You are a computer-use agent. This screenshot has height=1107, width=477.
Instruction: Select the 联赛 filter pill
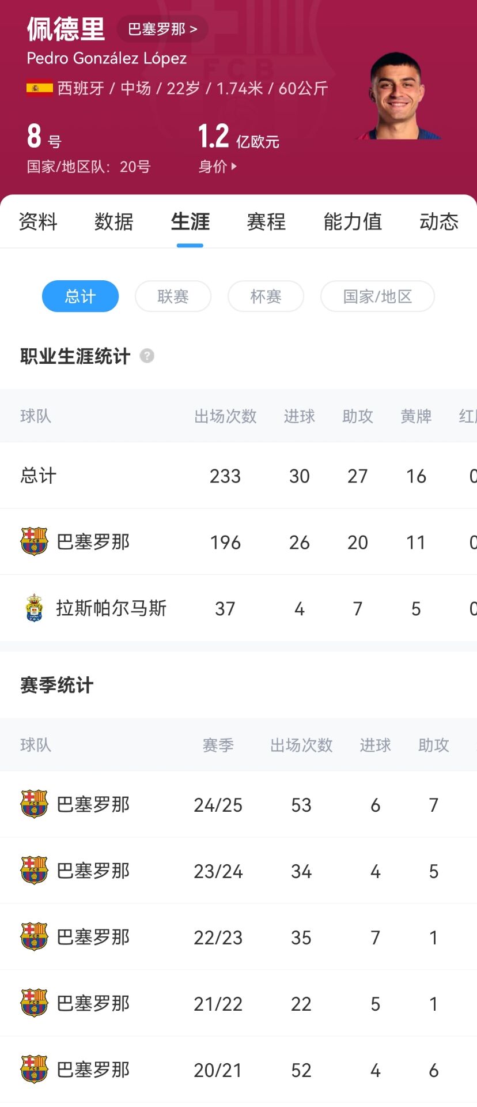click(173, 296)
